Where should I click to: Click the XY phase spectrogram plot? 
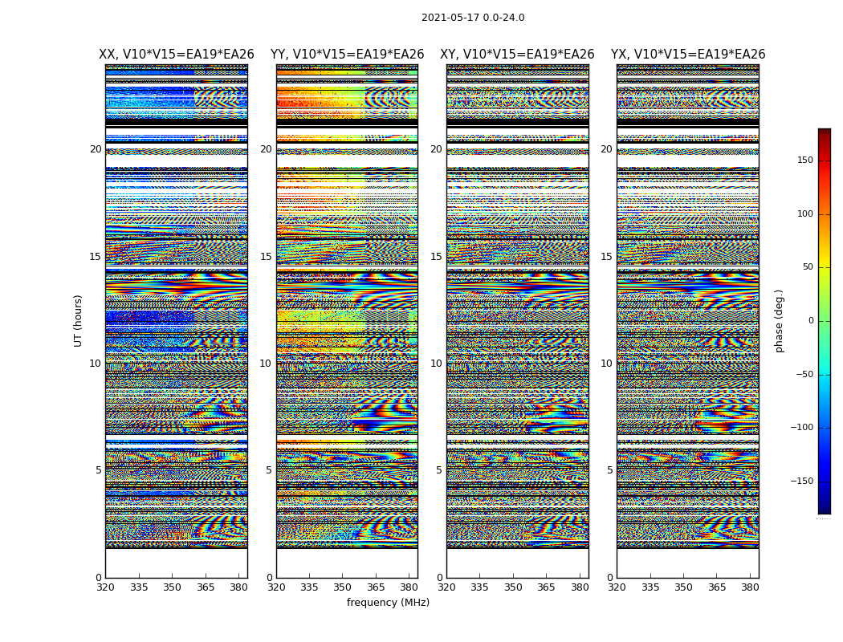518,321
